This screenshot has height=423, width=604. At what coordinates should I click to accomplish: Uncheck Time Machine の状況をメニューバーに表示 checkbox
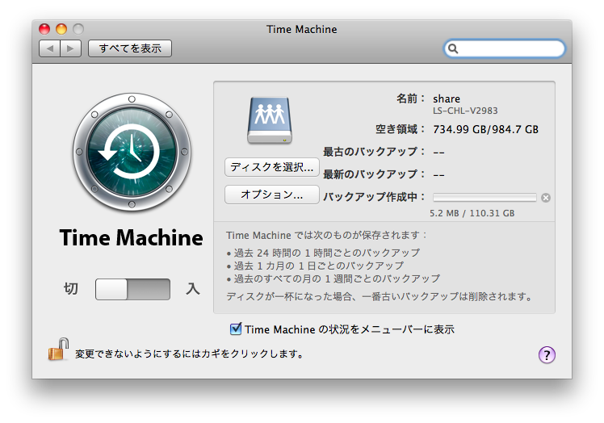pyautogui.click(x=236, y=329)
